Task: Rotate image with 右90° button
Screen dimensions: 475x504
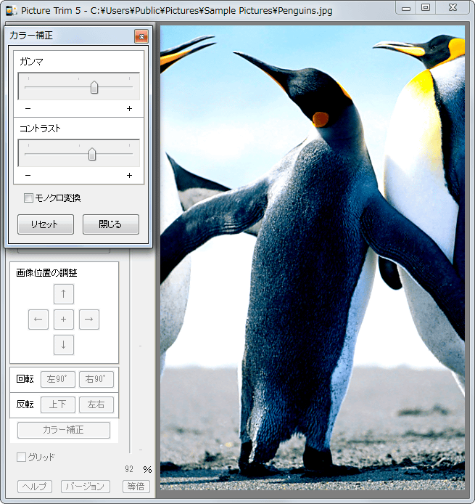Action: click(96, 378)
